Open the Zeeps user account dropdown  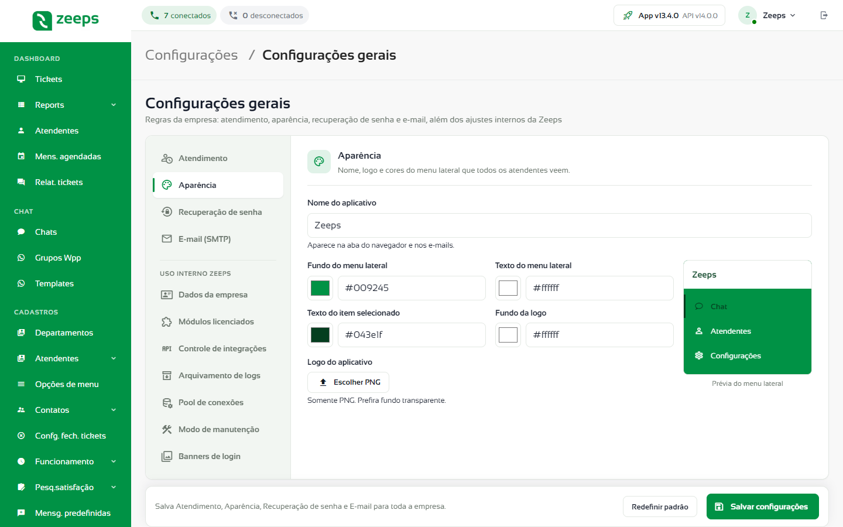tap(767, 15)
